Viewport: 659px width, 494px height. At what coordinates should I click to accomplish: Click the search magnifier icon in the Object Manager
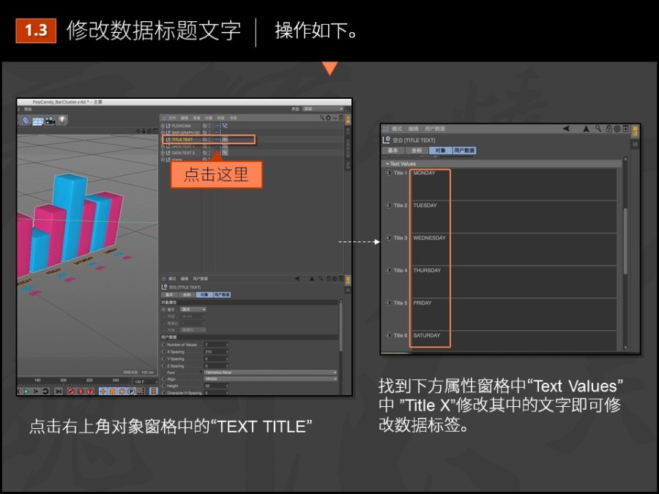coord(322,117)
